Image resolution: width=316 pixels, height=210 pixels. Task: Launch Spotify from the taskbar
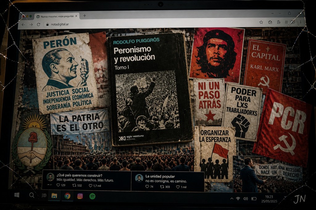point(92,196)
